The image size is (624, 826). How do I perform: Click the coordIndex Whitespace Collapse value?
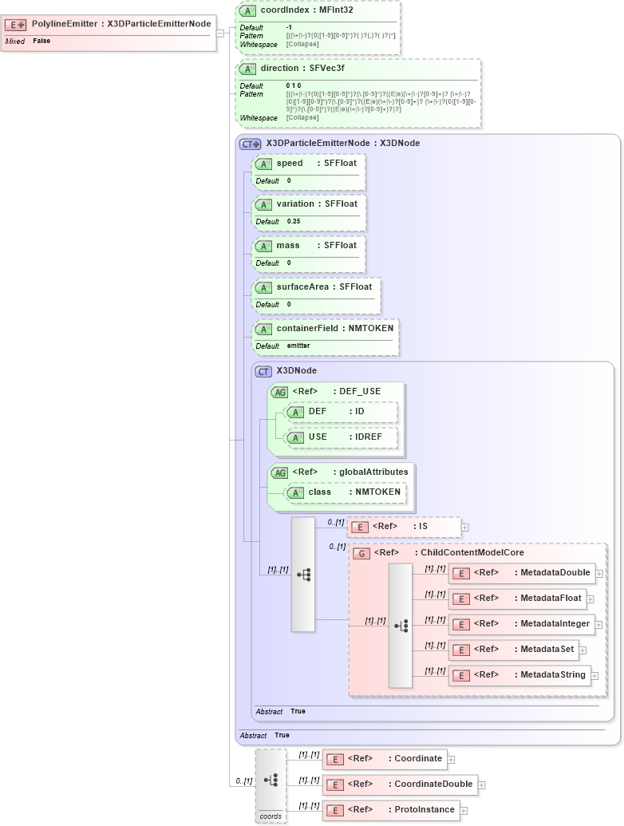coord(302,44)
